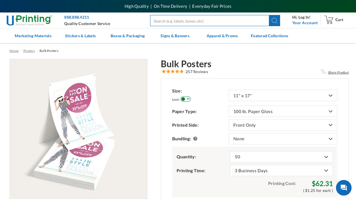This screenshot has height=200, width=356.
Task: Click the 257 Reviews link
Action: coord(197,72)
